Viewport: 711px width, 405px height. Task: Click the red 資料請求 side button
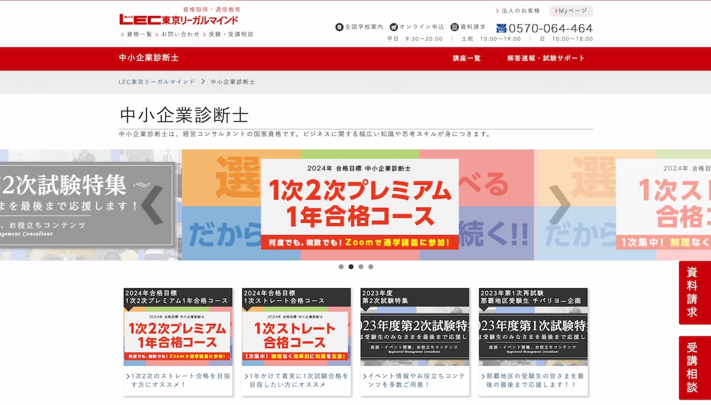click(695, 292)
